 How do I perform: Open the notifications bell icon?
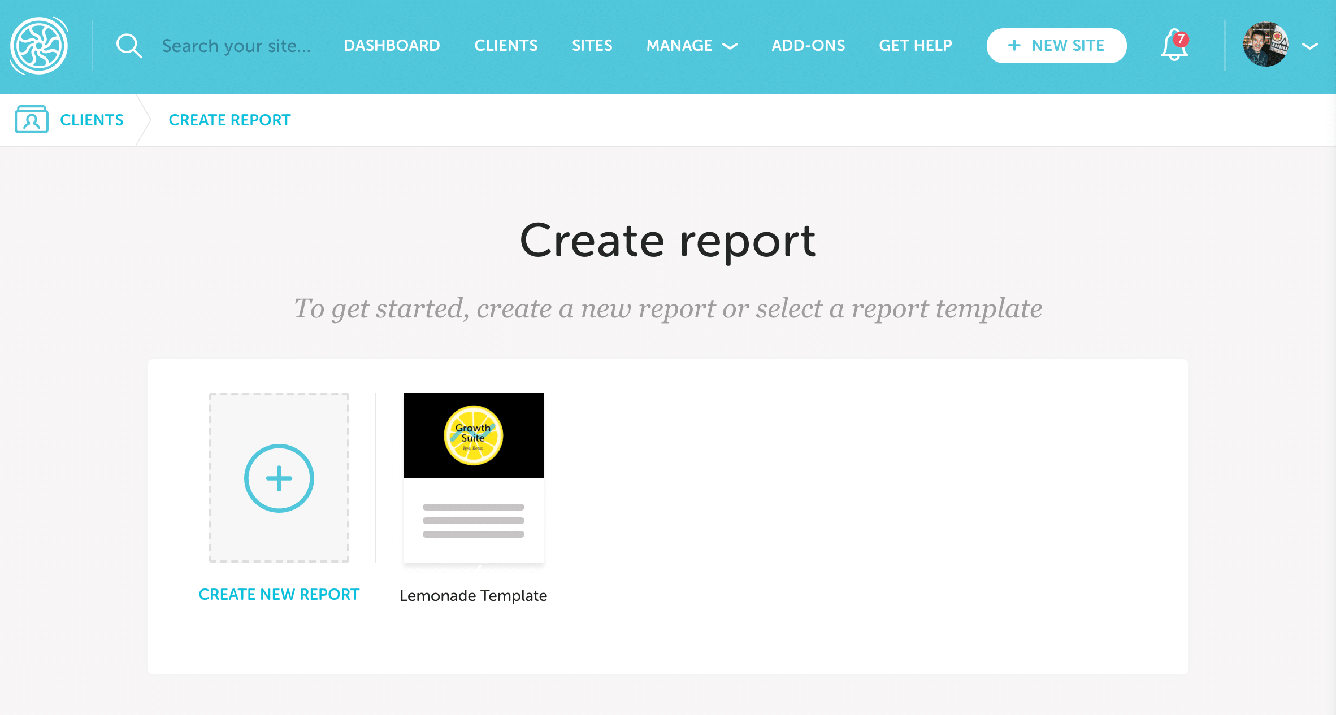(1174, 46)
